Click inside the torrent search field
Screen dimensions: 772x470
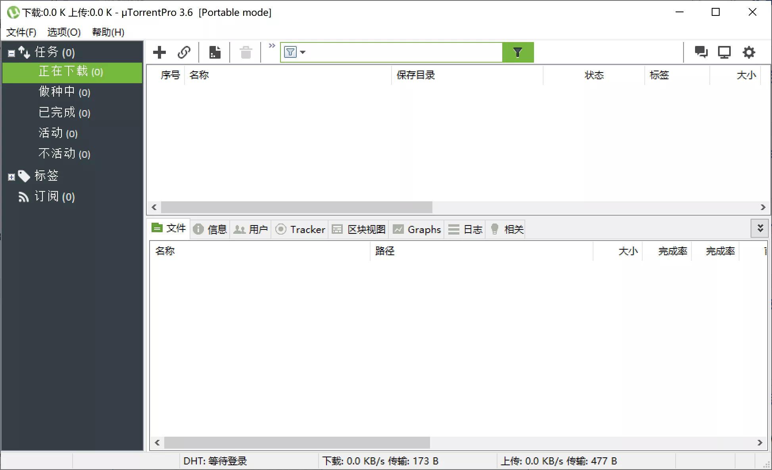pos(397,52)
